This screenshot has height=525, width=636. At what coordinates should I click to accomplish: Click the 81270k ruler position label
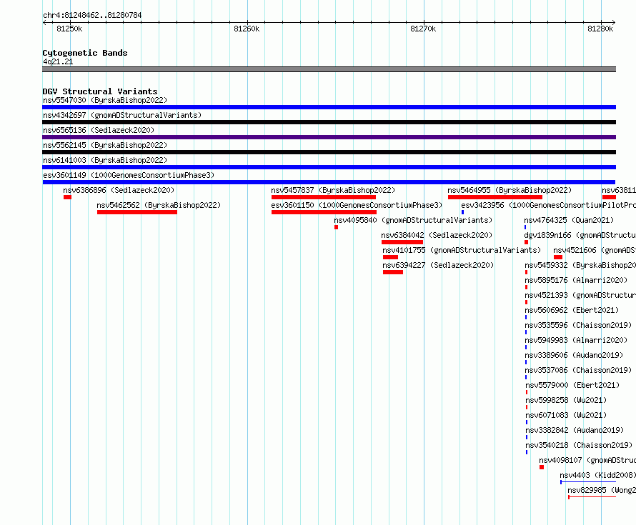(x=423, y=29)
